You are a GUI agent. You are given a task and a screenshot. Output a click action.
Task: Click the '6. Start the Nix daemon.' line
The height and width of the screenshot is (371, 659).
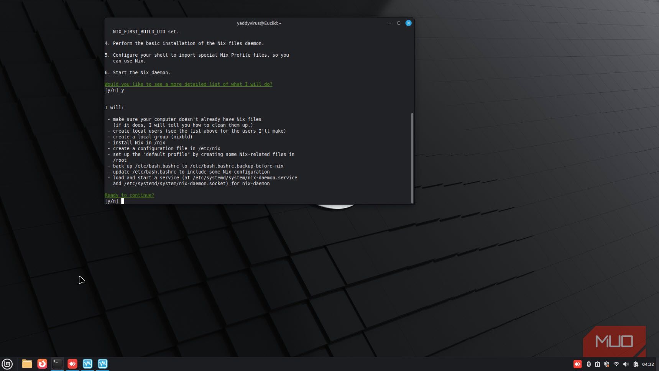[138, 72]
